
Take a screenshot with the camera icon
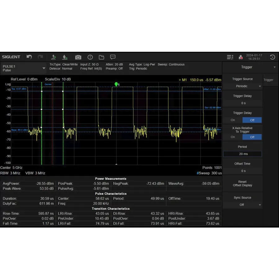[x=78, y=57]
